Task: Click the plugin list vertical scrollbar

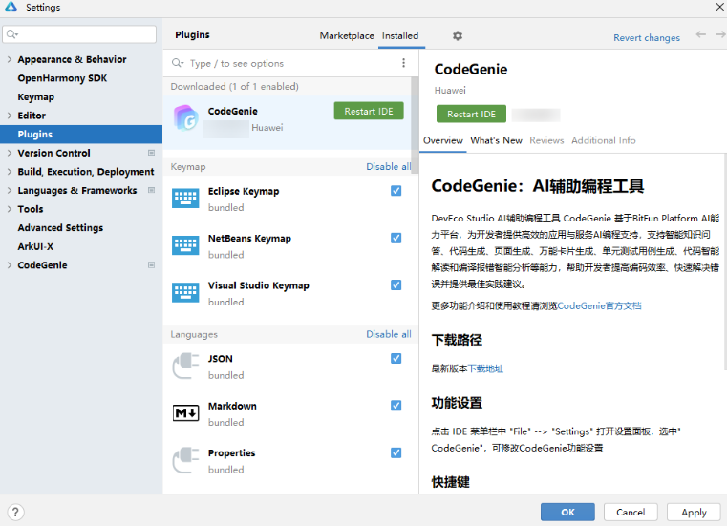Action: click(x=415, y=125)
